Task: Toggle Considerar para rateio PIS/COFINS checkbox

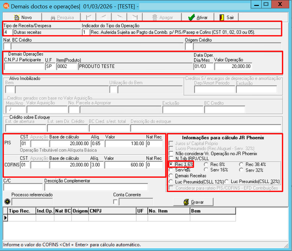Action: (x=171, y=188)
